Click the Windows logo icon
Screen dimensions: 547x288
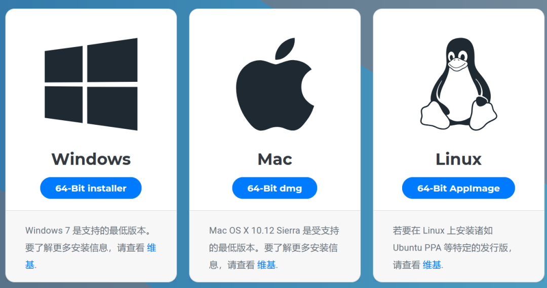pos(91,84)
